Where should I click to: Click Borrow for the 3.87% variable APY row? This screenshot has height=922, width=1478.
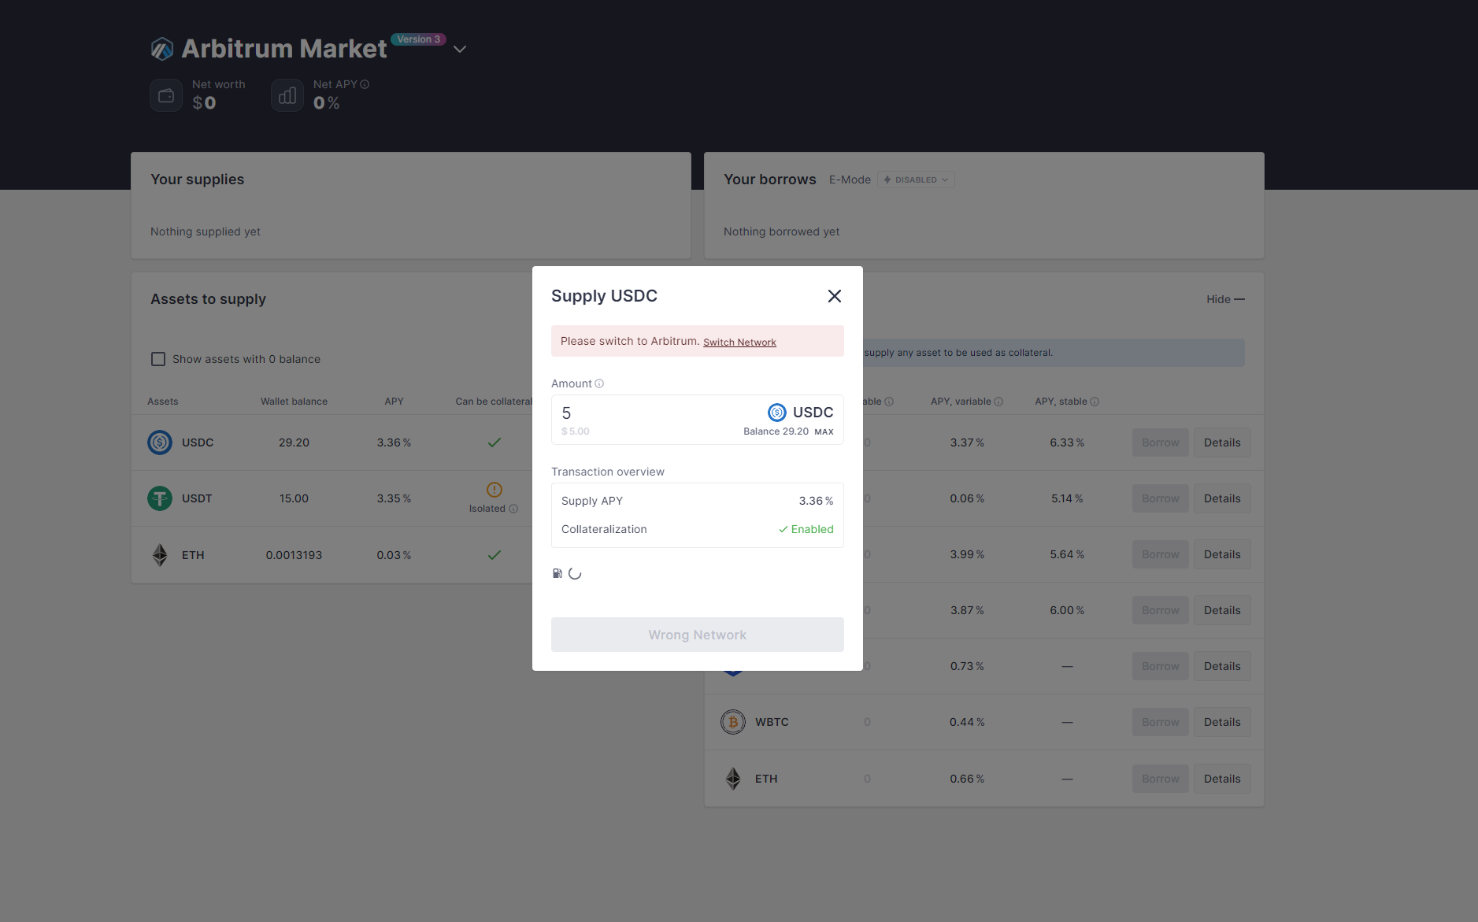click(1161, 610)
